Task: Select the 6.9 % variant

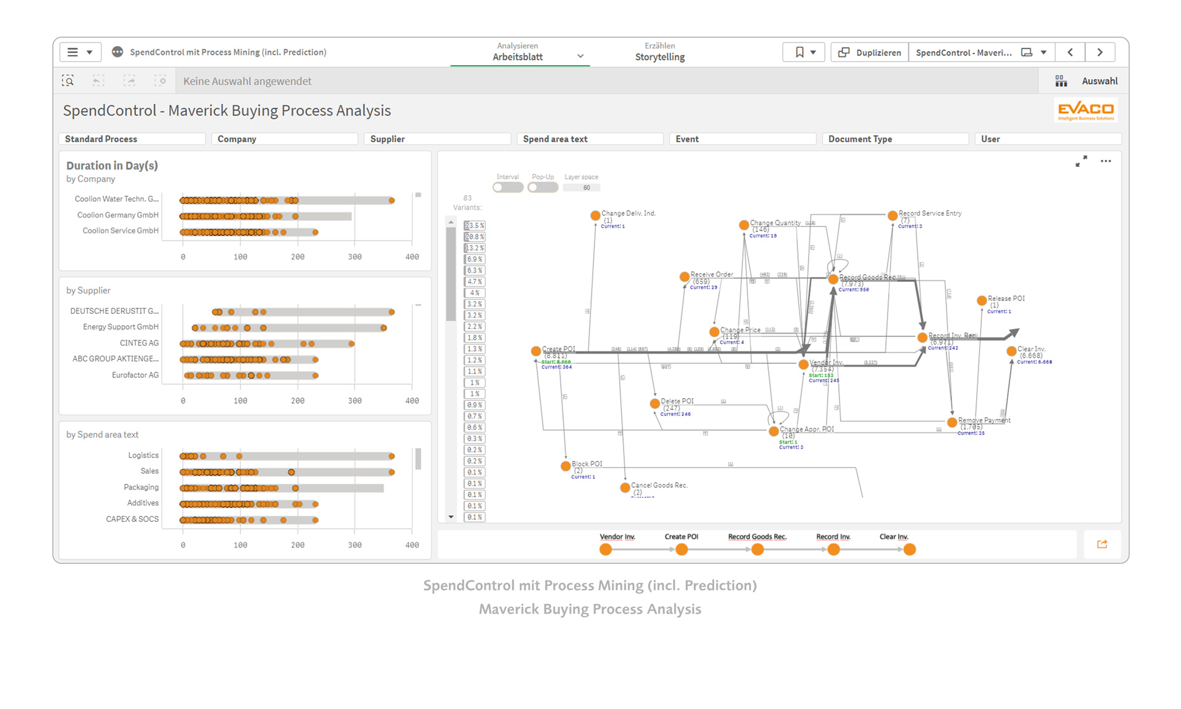Action: [x=474, y=259]
